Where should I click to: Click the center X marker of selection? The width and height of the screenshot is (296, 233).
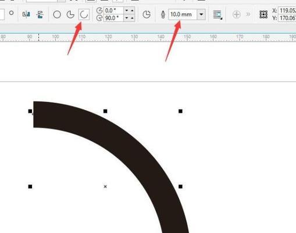click(x=105, y=186)
